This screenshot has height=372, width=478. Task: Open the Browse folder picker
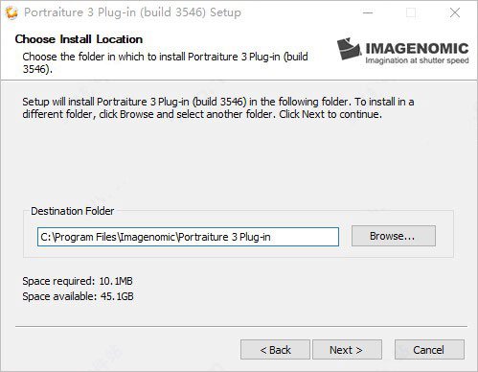pos(394,236)
